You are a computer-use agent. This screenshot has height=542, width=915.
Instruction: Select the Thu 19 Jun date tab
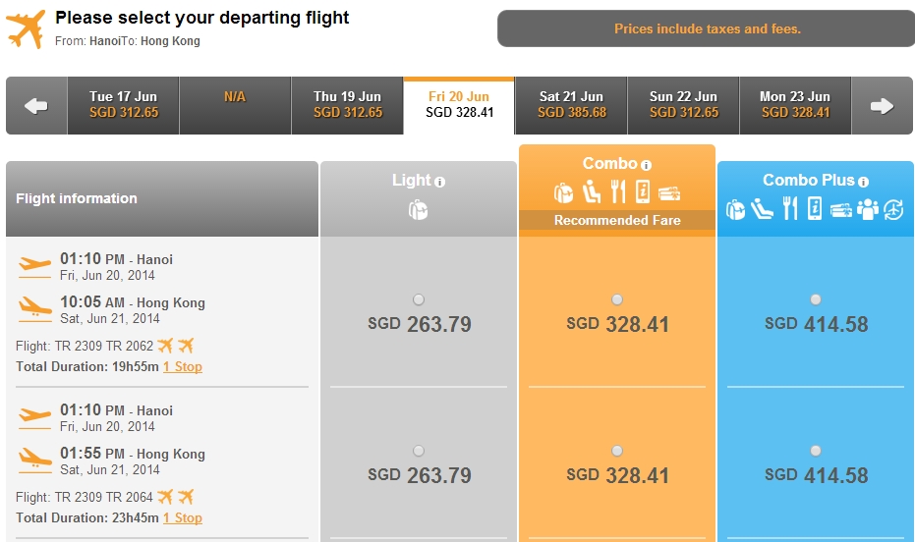coord(347,105)
